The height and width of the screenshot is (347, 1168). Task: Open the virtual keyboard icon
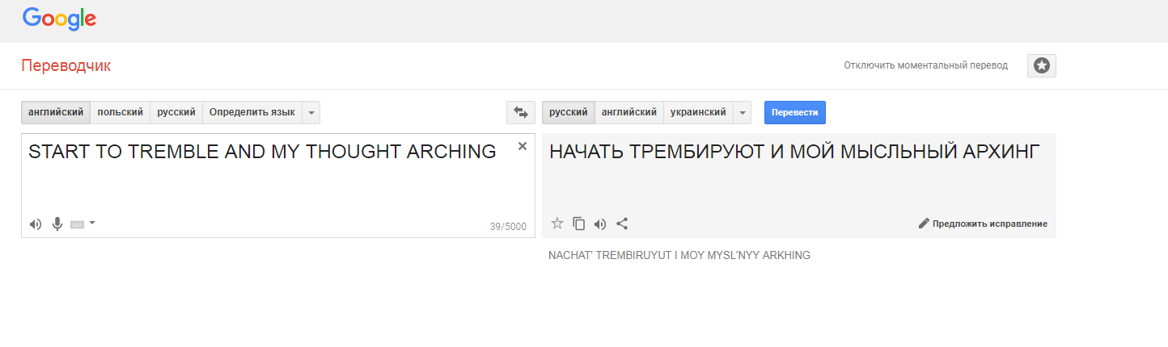(x=78, y=224)
